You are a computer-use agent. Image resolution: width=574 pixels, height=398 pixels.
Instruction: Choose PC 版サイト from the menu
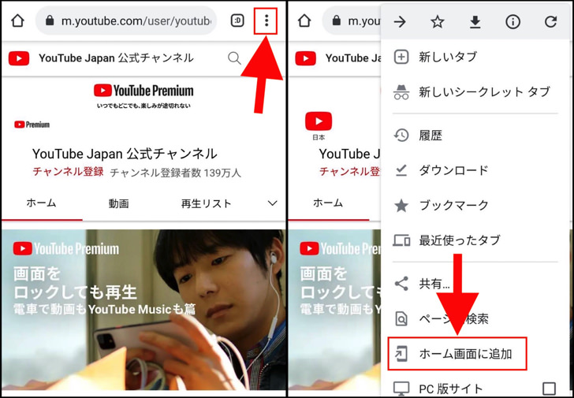click(x=475, y=389)
